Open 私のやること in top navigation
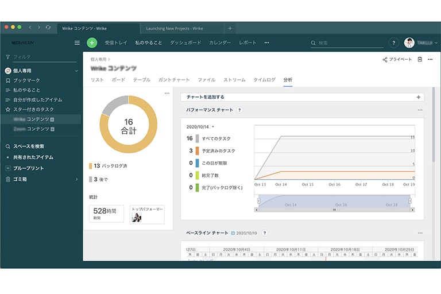Screen dimensions: 441x294 pyautogui.click(x=149, y=42)
